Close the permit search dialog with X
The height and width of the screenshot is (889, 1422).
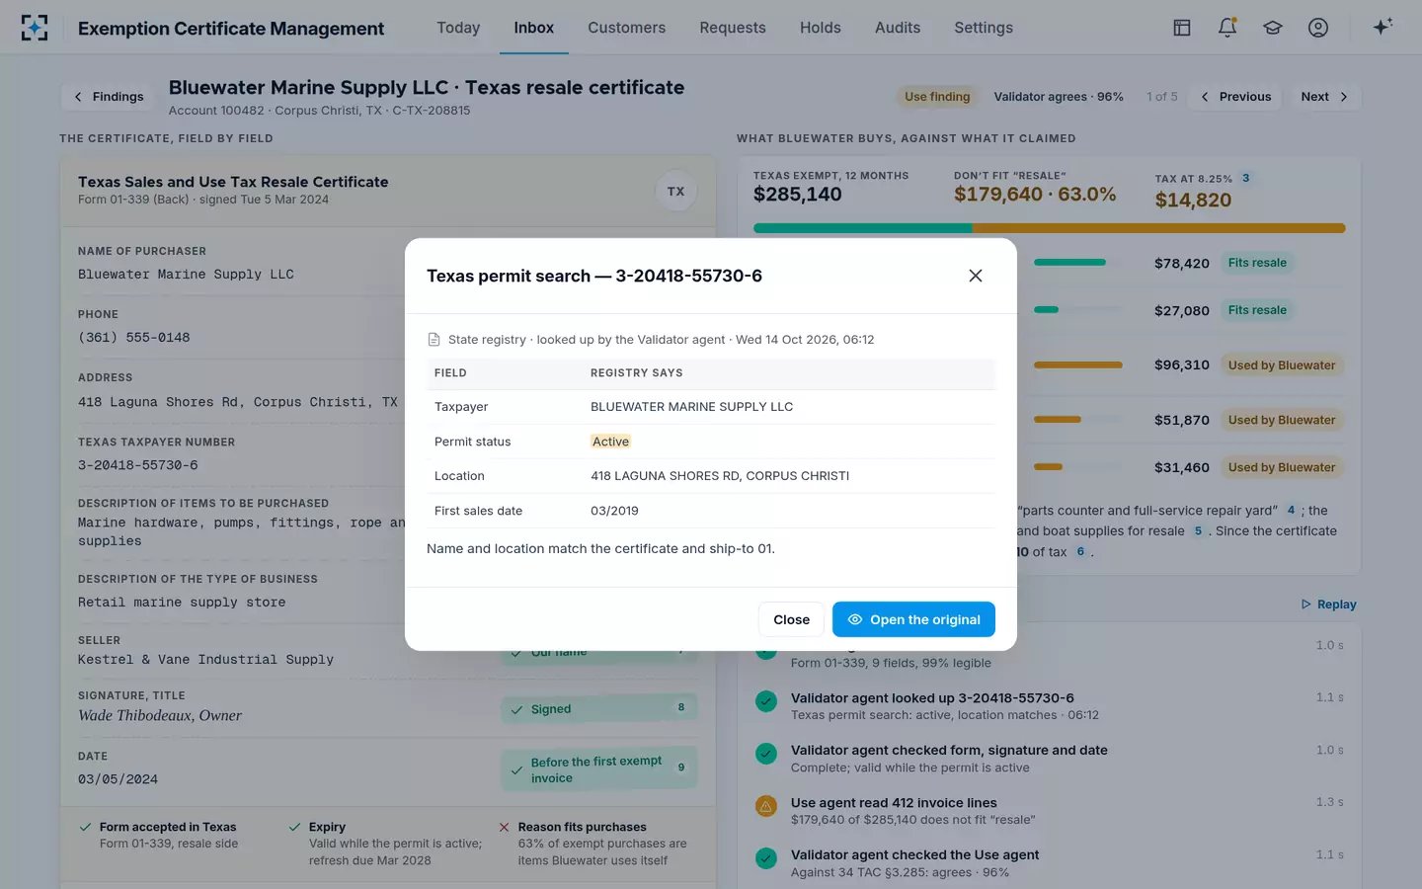(976, 276)
